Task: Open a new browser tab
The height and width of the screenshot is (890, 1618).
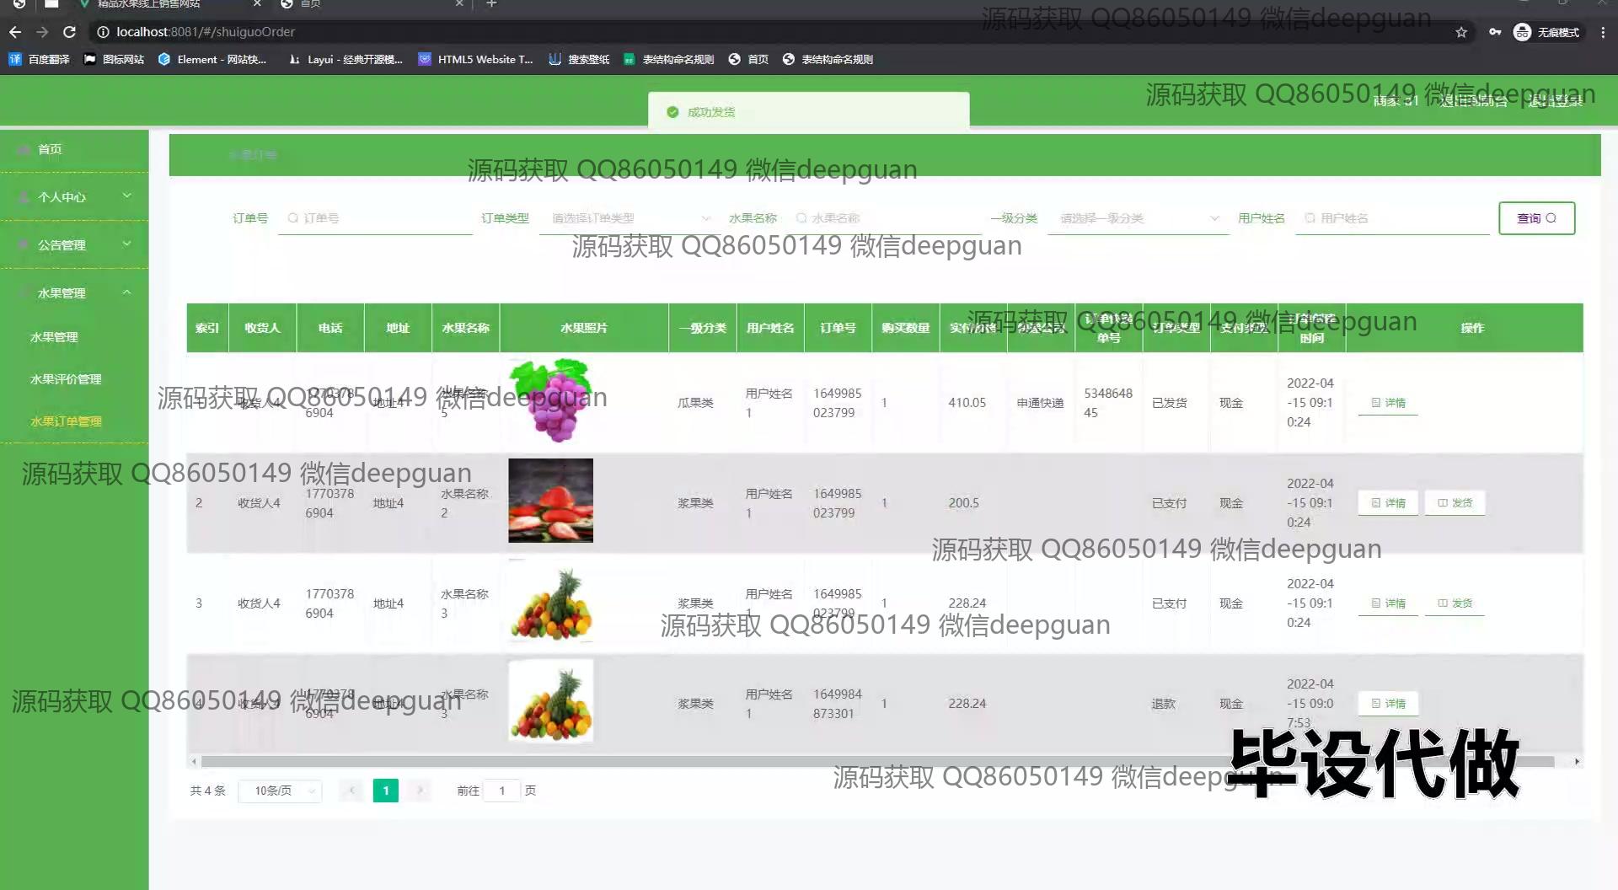Action: (x=491, y=4)
